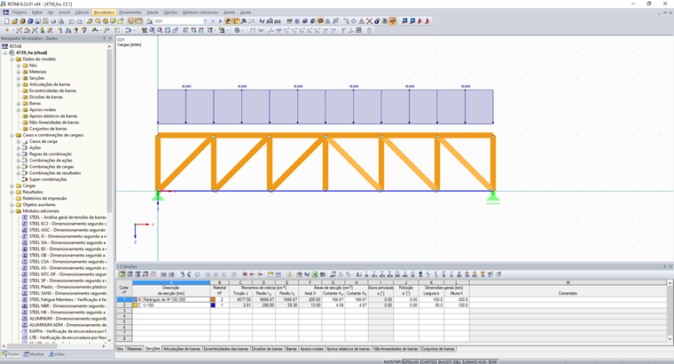Screen dimensions: 674x364
Task: Click the pin icon on the Navegador de projetos panel
Action: pos(105,38)
